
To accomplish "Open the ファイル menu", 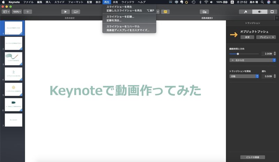I will [29, 2].
